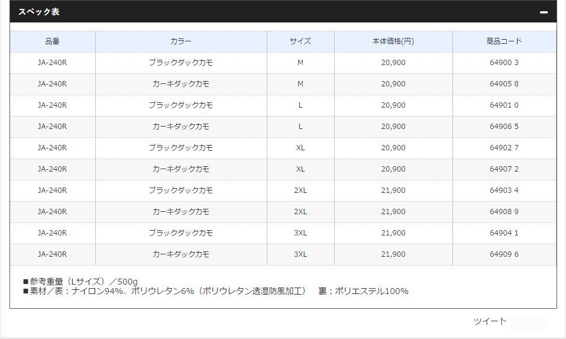566x339 pixels.
Task: Click カーキダックカモ in the 64906 5 row
Action: pyautogui.click(x=181, y=127)
